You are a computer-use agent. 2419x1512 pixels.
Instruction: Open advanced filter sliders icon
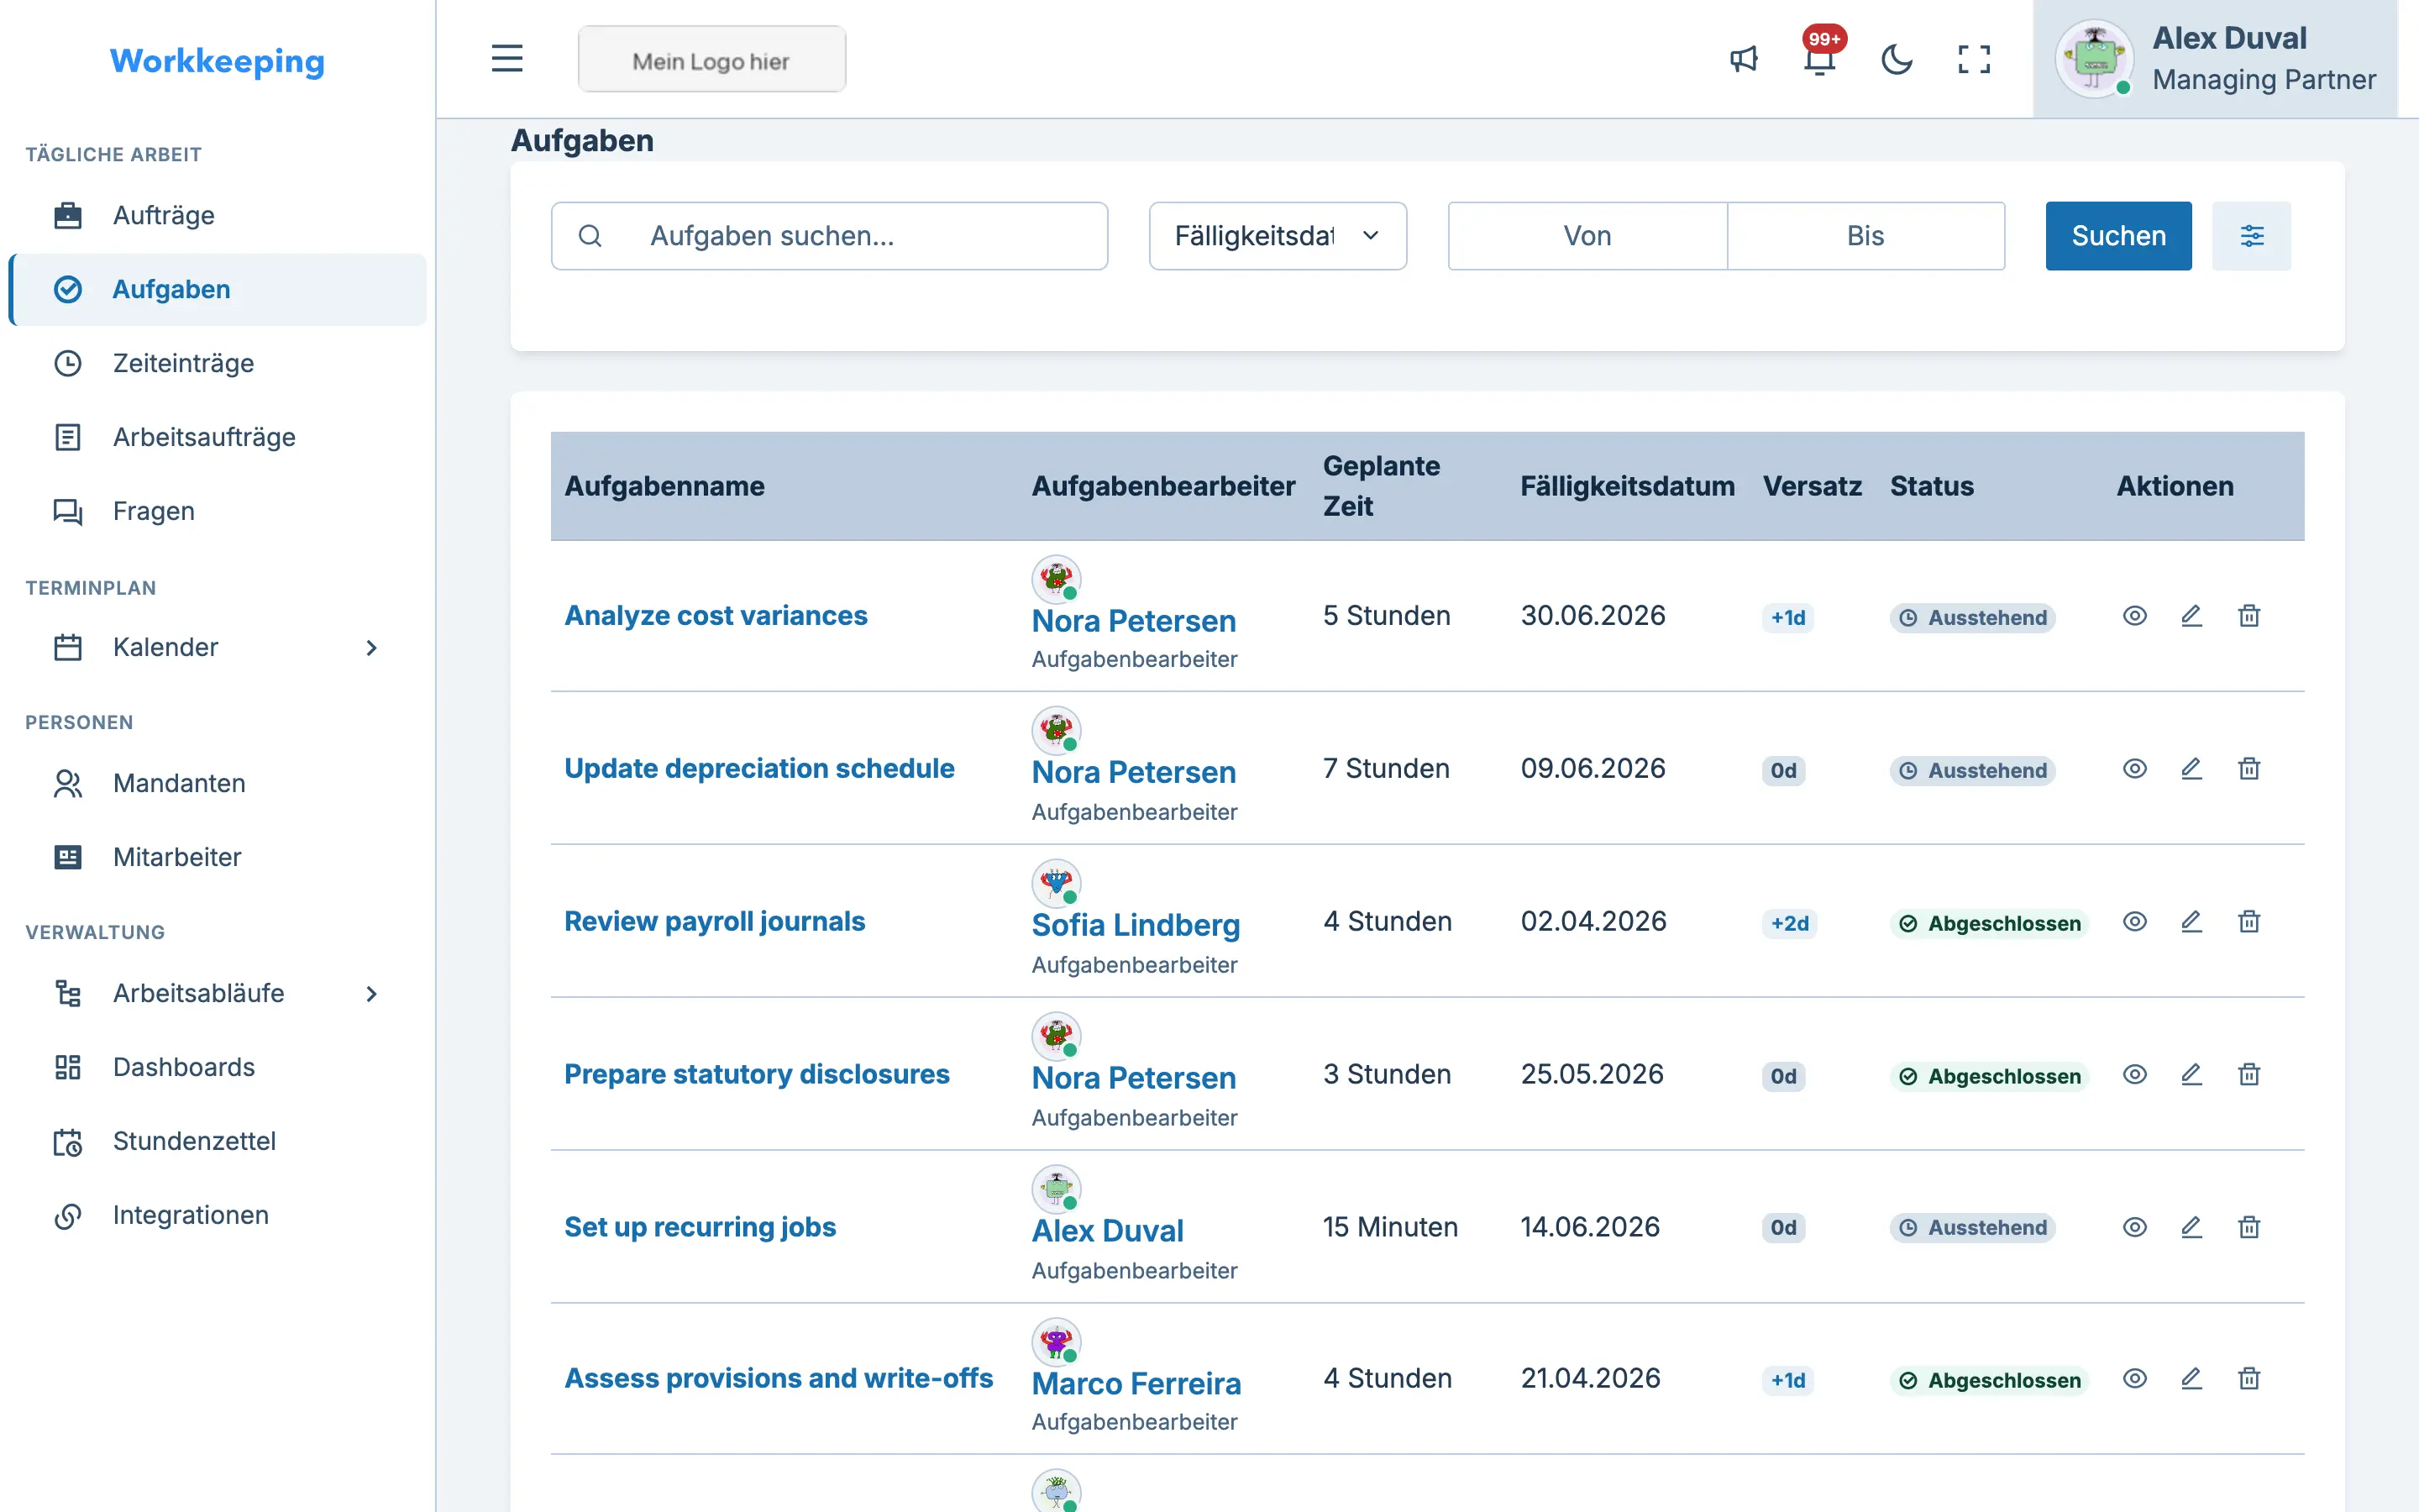(x=2251, y=236)
